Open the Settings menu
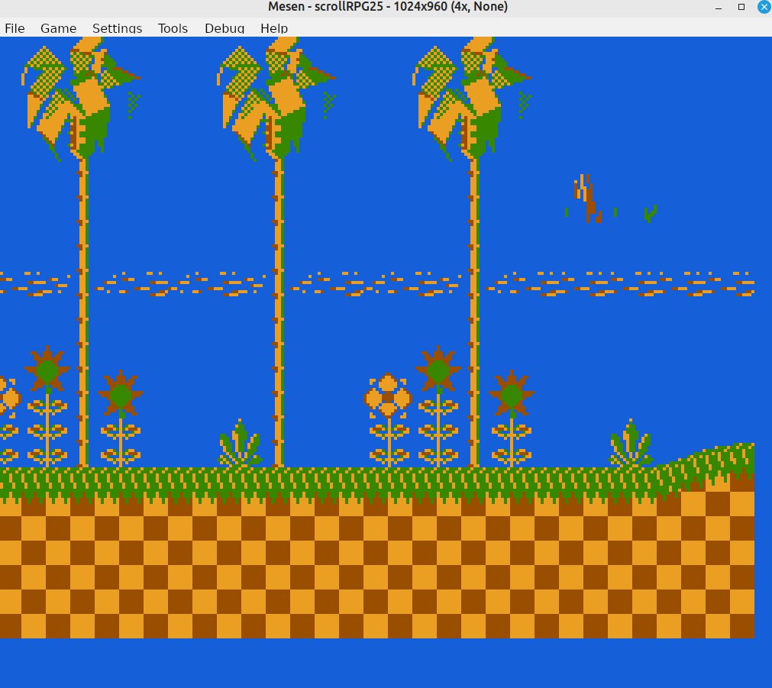 point(117,28)
